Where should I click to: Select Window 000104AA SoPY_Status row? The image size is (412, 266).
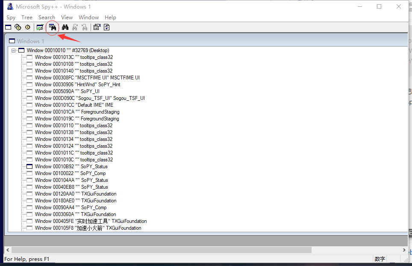(x=71, y=180)
